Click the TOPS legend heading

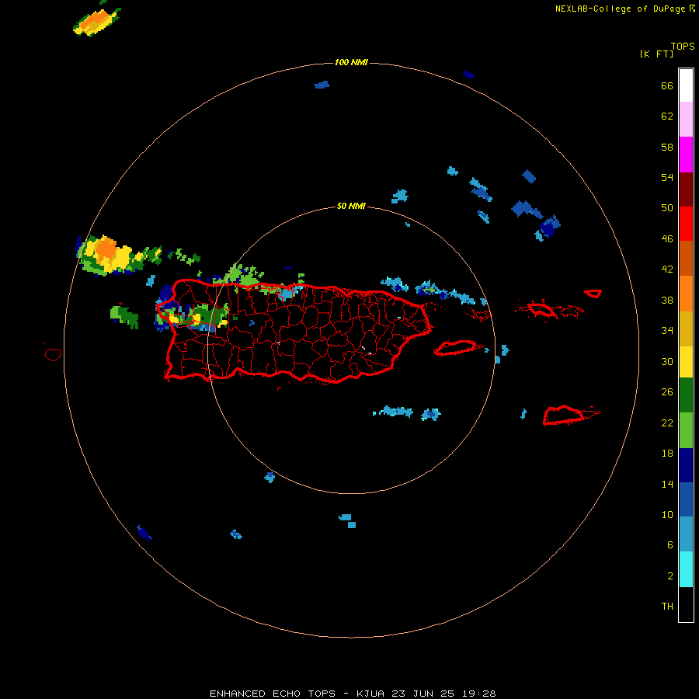(x=683, y=46)
